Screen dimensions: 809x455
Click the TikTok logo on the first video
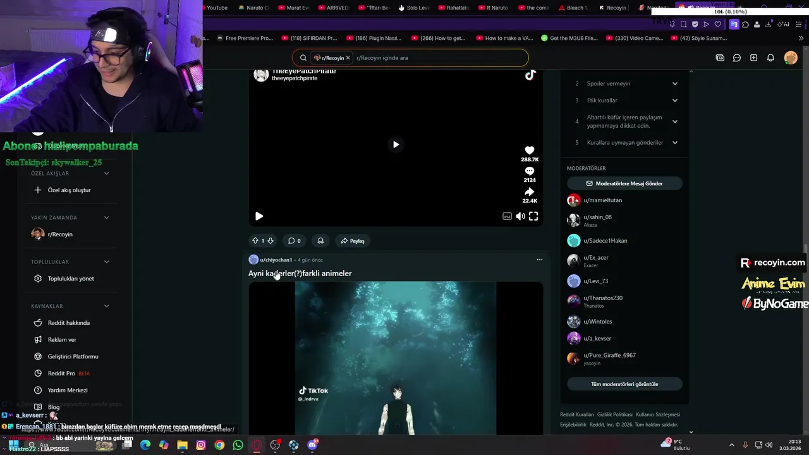pyautogui.click(x=530, y=75)
